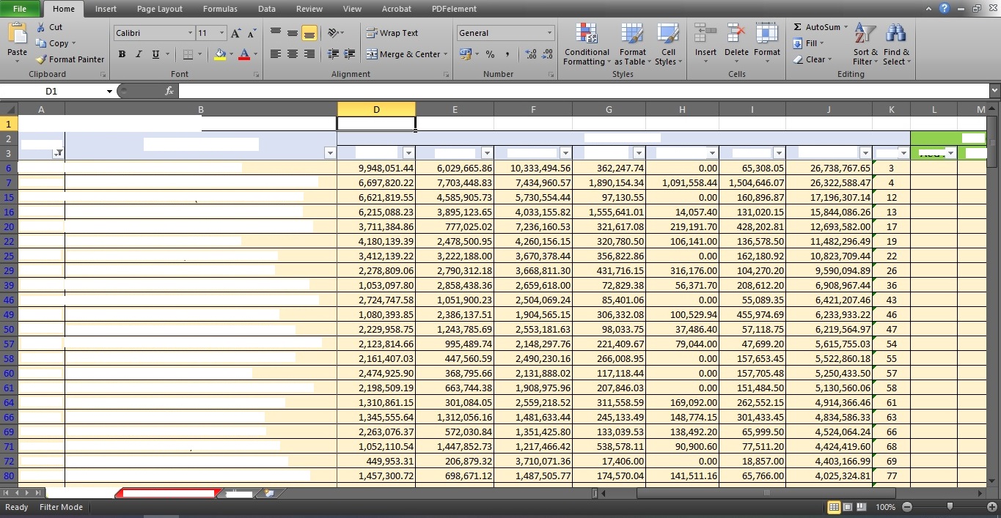The image size is (1001, 518).
Task: Apply the Accounting Number Format icon
Action: pyautogui.click(x=465, y=54)
